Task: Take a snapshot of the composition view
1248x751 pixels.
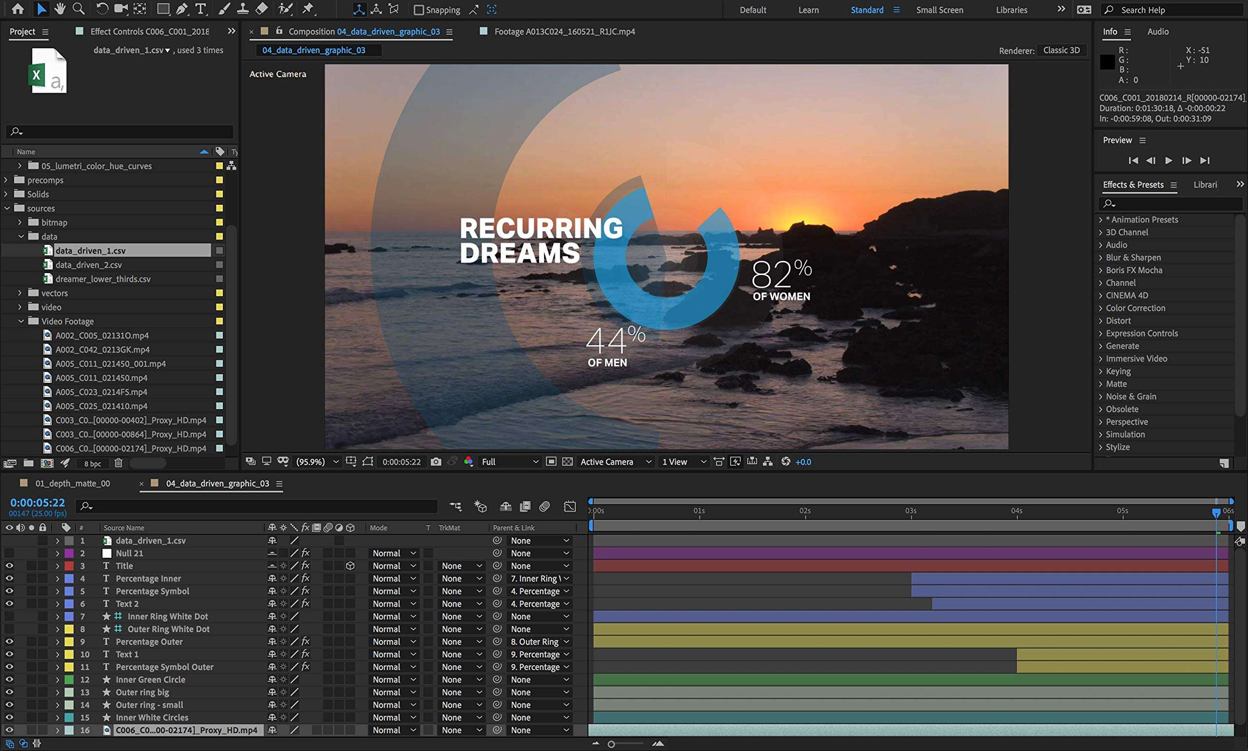Action: tap(435, 461)
